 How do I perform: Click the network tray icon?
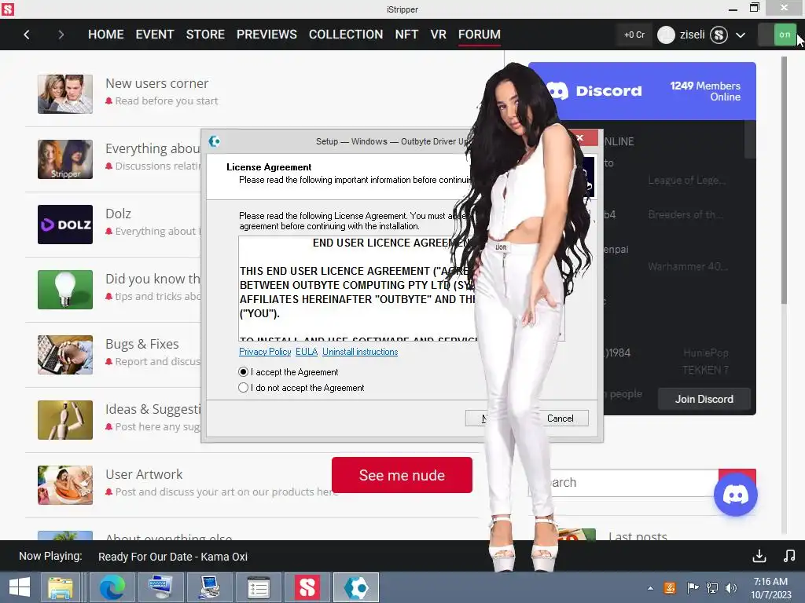coord(712,588)
